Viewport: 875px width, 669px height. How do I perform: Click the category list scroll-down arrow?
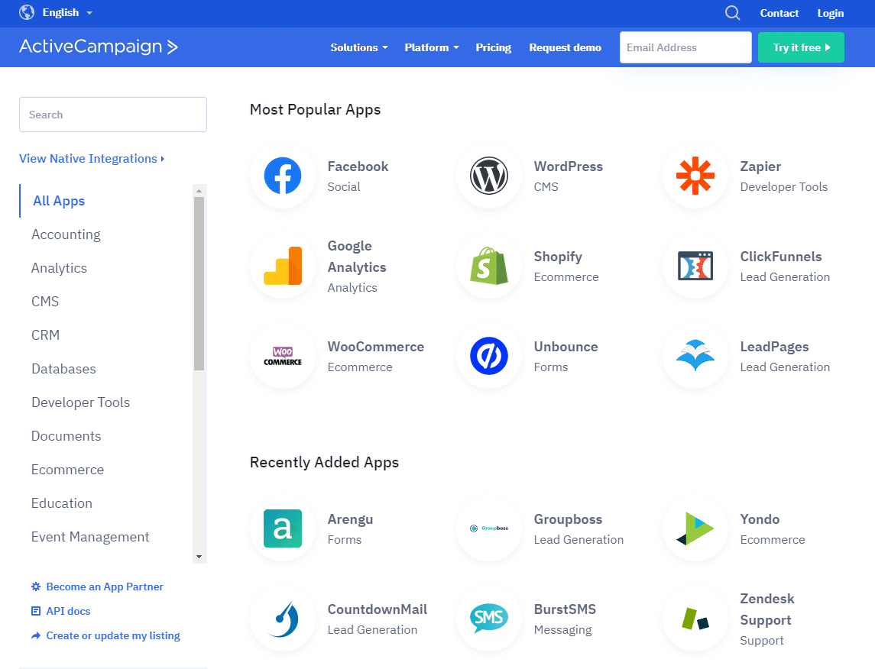point(199,557)
